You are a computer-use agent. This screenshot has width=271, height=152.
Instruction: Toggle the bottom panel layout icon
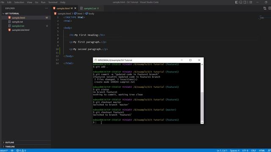click(241, 2)
